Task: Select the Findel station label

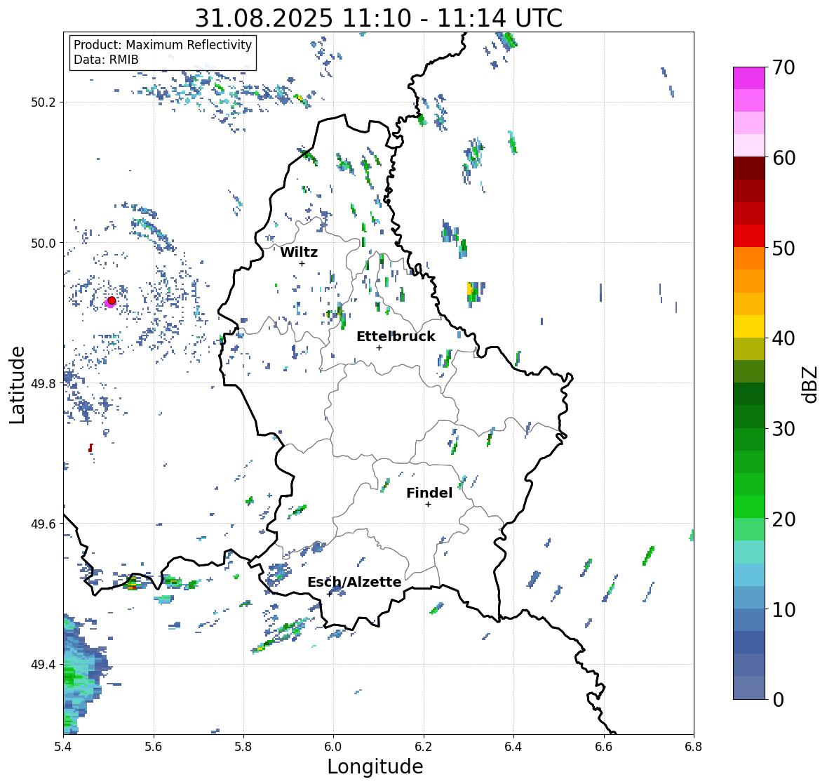Action: click(x=429, y=493)
